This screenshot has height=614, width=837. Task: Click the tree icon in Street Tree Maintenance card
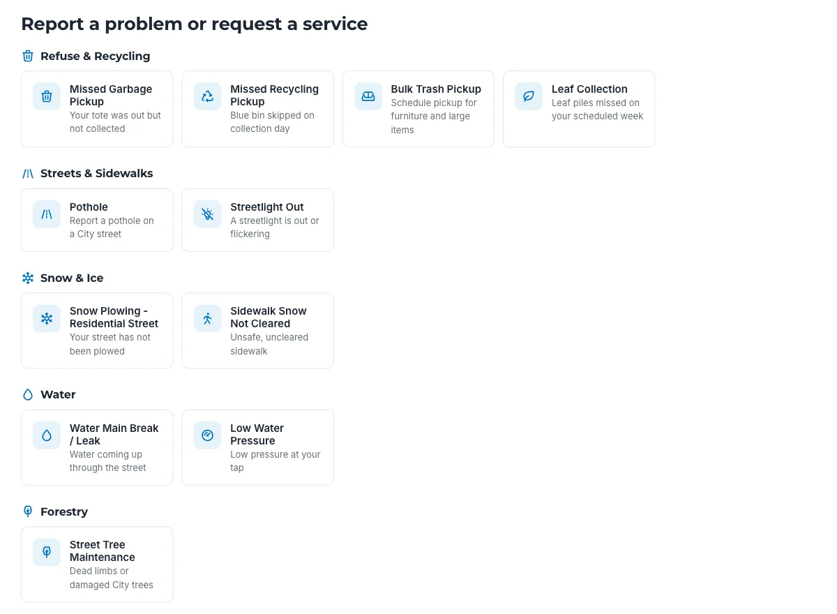point(47,552)
